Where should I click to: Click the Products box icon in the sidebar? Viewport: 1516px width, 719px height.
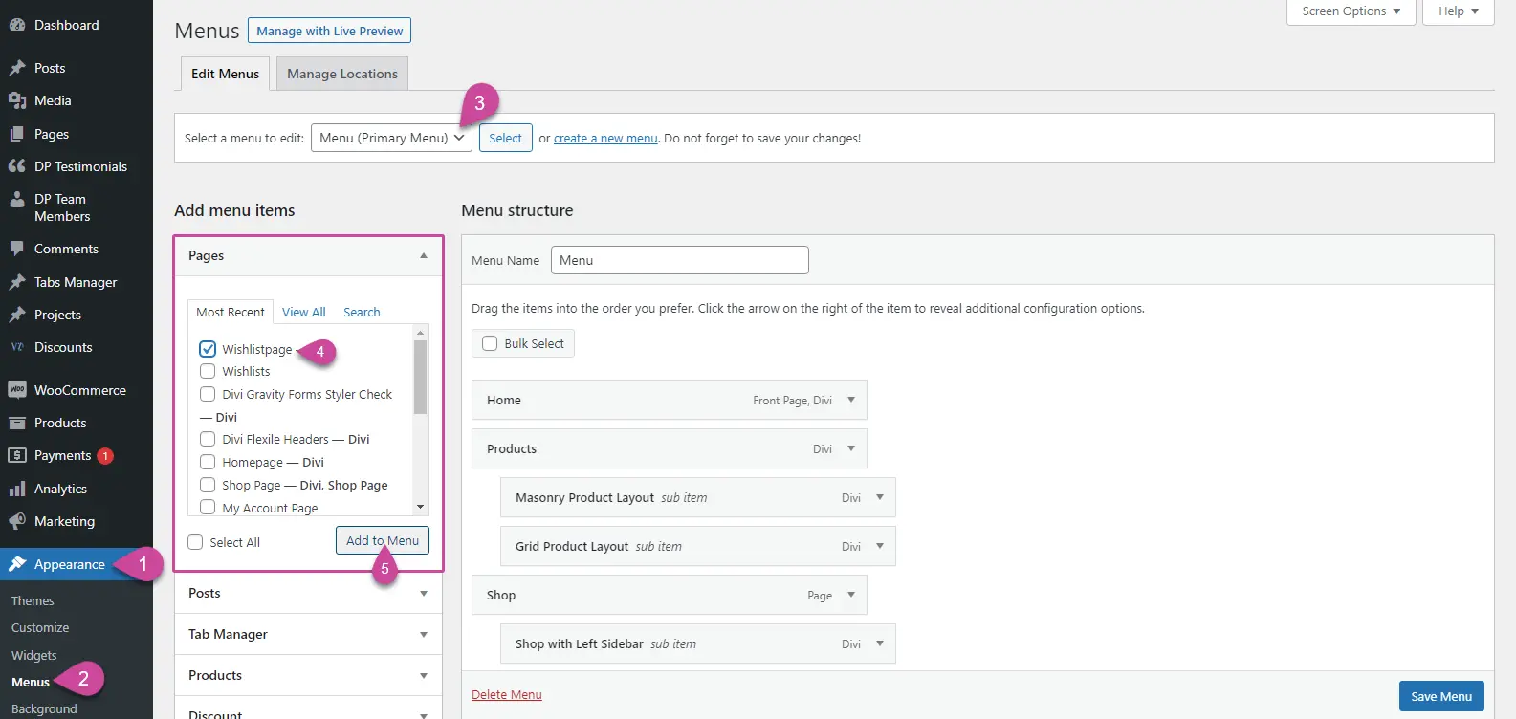click(x=17, y=423)
